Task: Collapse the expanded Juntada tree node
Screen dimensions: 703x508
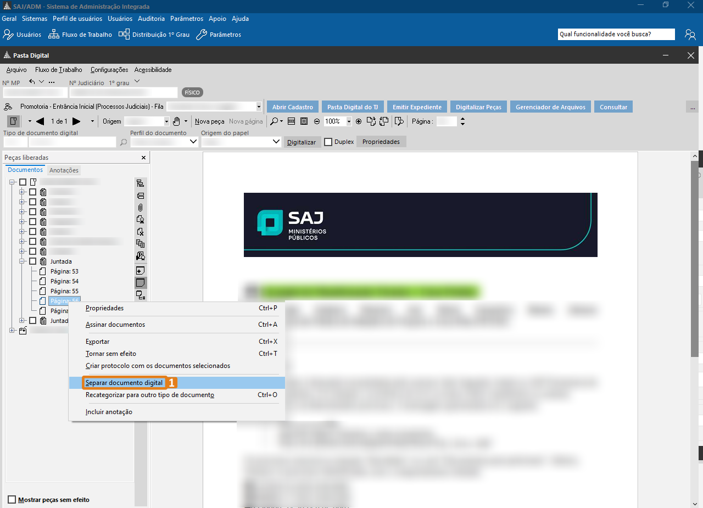Action: coord(22,261)
